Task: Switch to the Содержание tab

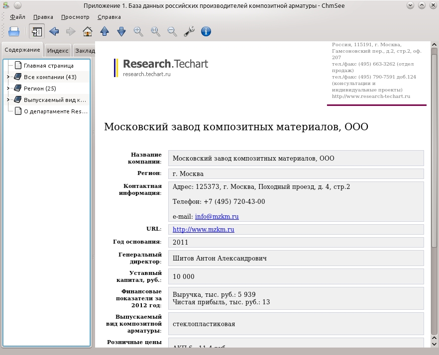Action: pyautogui.click(x=22, y=50)
